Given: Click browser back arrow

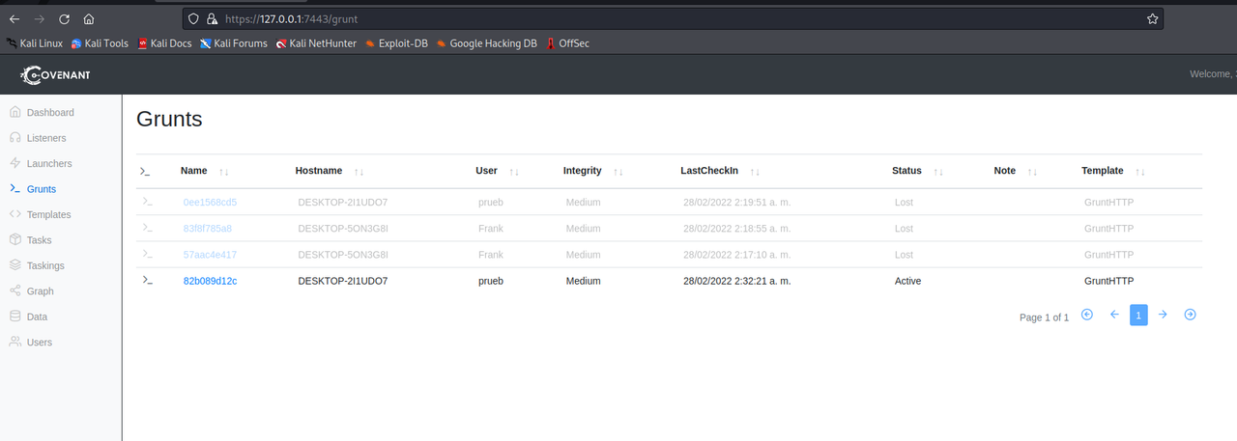Looking at the screenshot, I should pyautogui.click(x=14, y=18).
